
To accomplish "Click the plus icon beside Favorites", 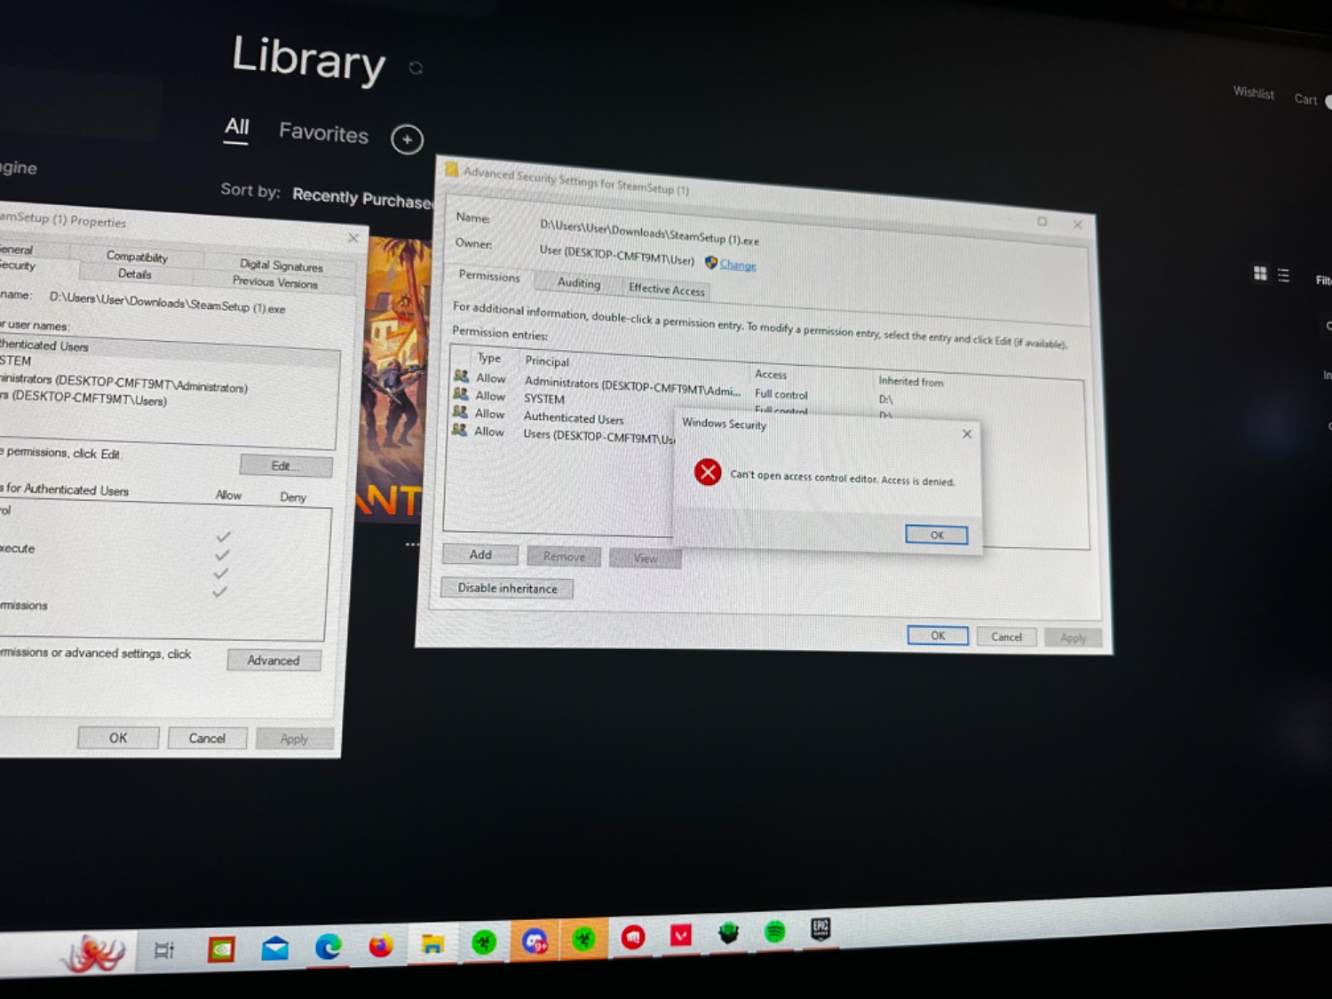I will click(x=408, y=139).
